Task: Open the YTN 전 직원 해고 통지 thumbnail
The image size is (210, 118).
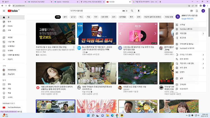Action: [97, 34]
